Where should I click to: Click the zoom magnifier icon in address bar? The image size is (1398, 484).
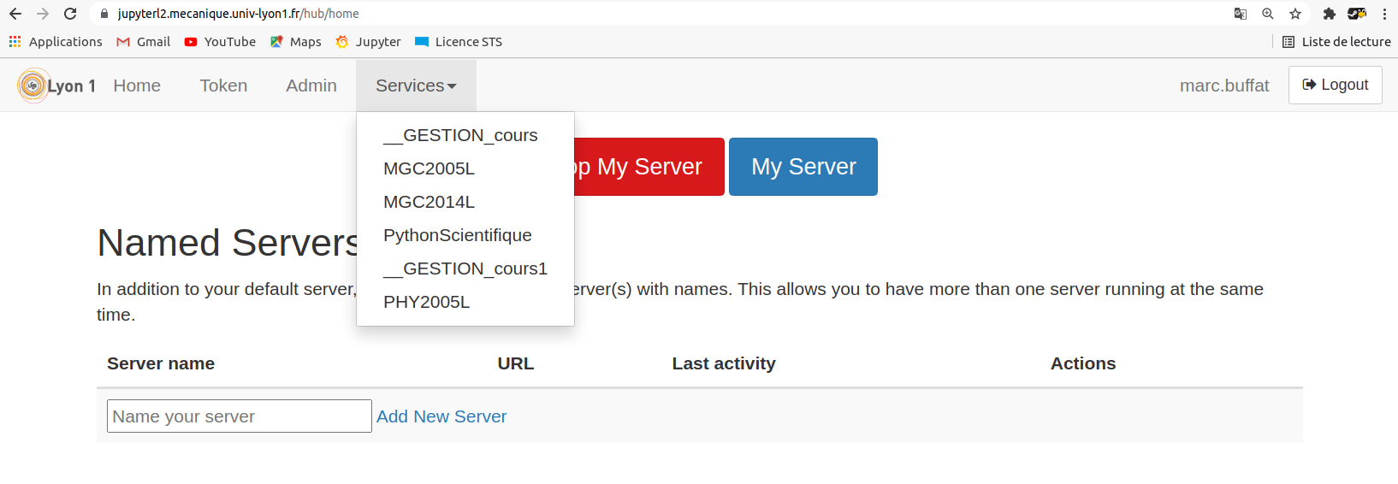tap(1268, 14)
